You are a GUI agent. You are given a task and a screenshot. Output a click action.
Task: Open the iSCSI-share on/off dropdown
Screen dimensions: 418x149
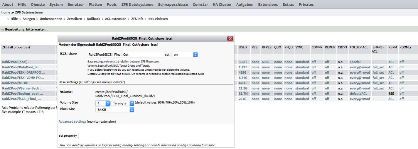pos(185,55)
